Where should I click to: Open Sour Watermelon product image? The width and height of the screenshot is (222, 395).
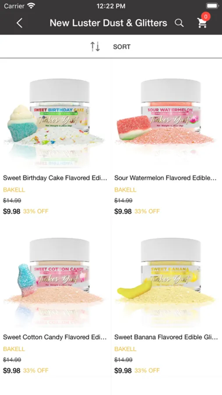tap(166, 121)
